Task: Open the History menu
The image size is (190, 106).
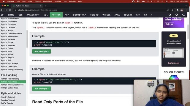Action: [x=38, y=1]
